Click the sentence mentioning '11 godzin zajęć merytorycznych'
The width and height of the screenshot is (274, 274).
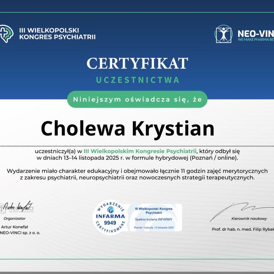tap(137, 171)
